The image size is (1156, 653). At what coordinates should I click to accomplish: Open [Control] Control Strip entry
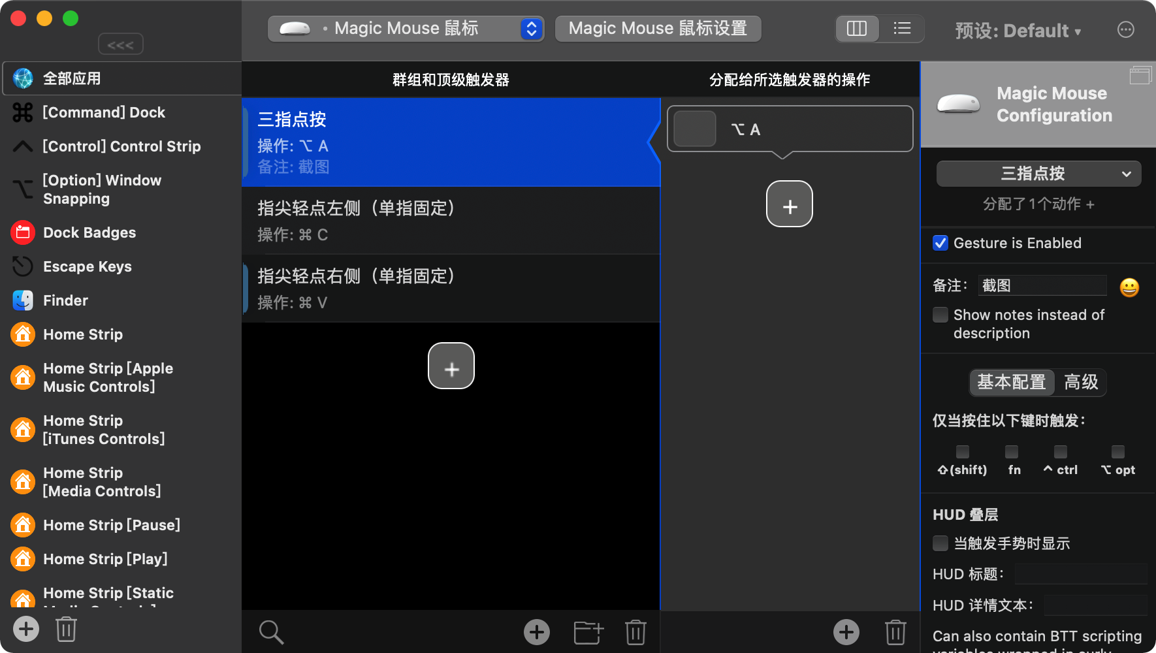tap(121, 146)
